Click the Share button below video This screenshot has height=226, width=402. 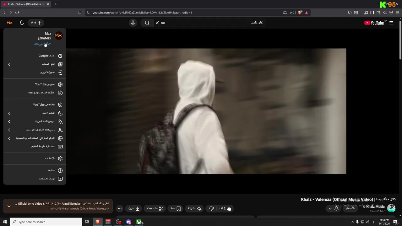[x=195, y=208]
